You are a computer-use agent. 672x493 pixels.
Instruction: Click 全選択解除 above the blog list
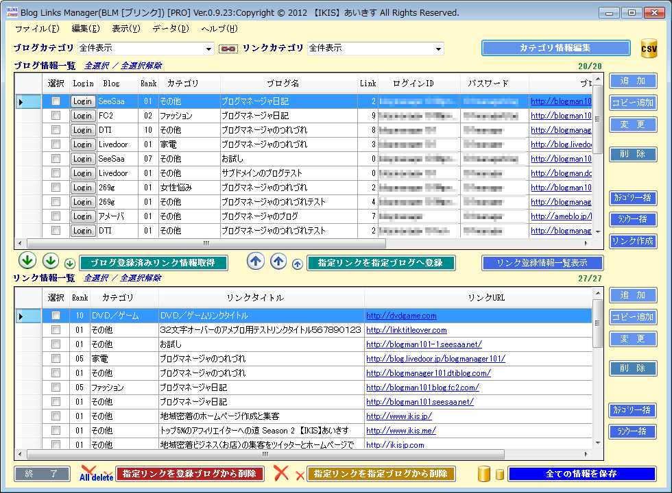(141, 66)
